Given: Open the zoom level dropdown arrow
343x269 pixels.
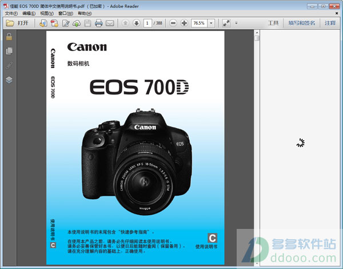Looking at the screenshot, I should click(211, 23).
